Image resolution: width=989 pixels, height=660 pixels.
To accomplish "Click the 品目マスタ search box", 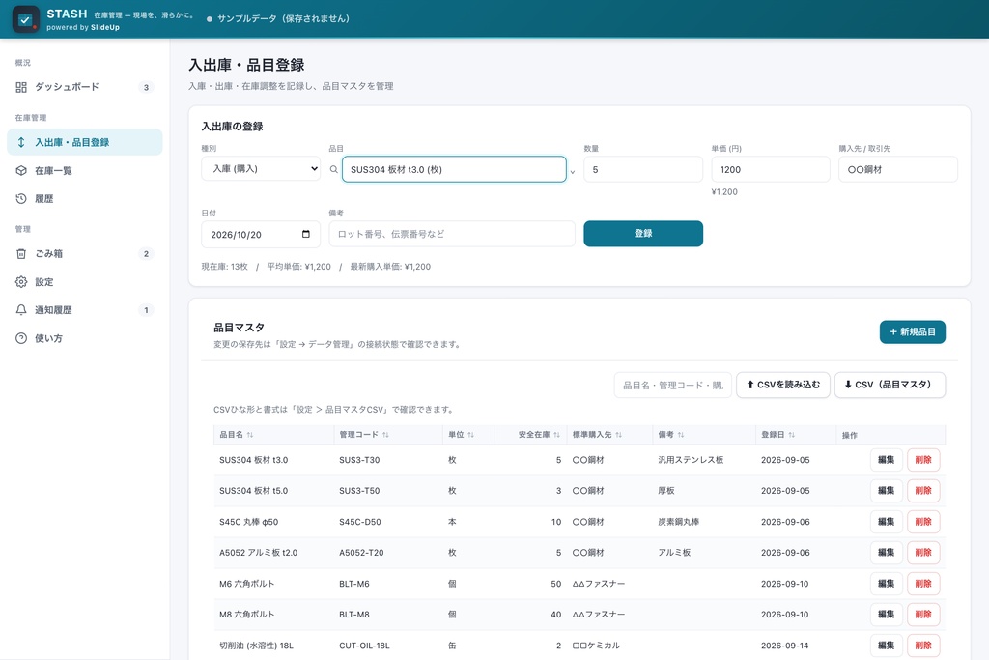I will (672, 385).
